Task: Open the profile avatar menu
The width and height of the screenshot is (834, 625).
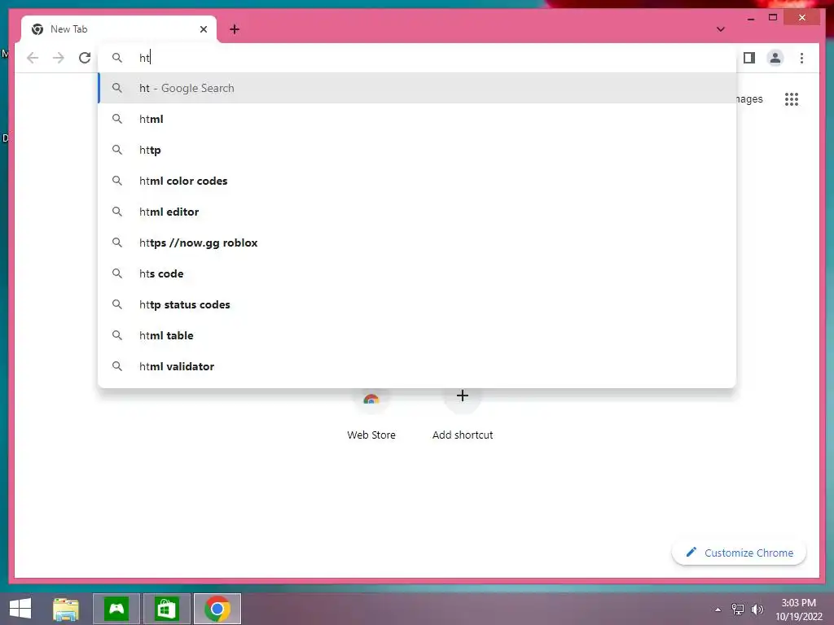Action: coord(775,58)
